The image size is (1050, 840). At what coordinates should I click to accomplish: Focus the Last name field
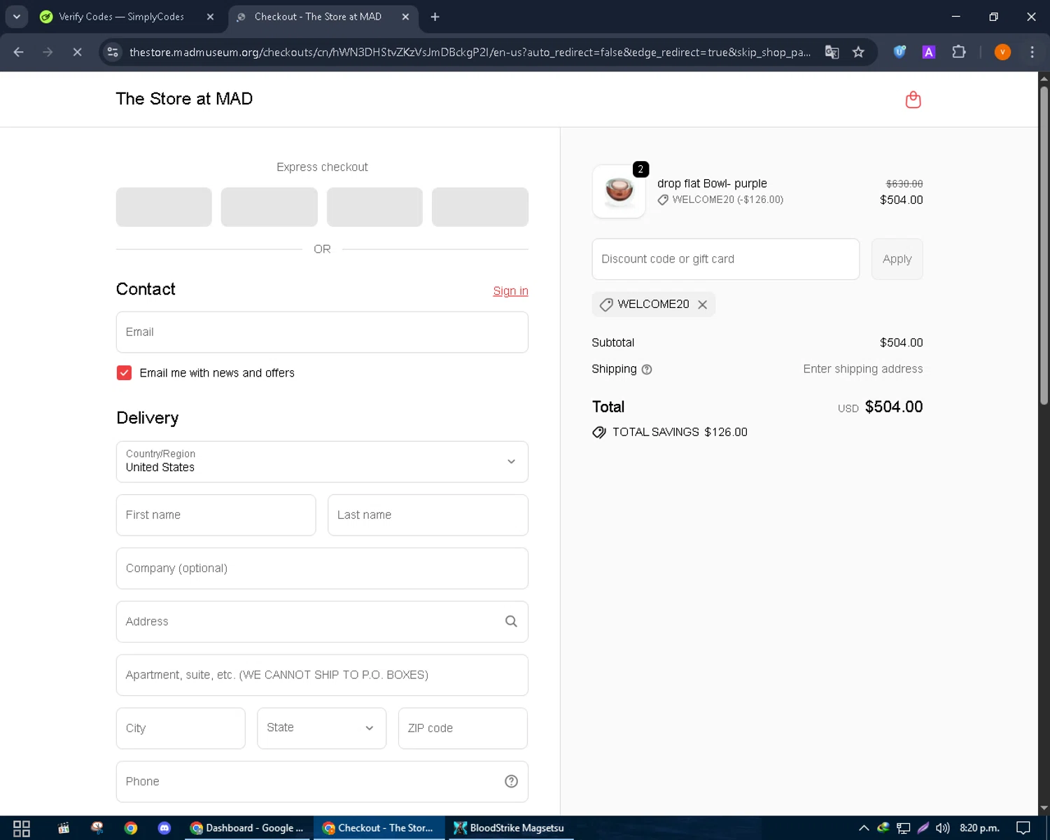428,515
